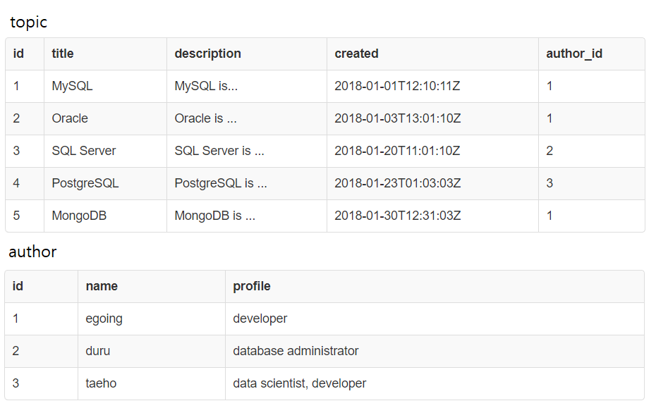Click author_id cell in the MySQL row
The height and width of the screenshot is (408, 656).
[x=592, y=86]
